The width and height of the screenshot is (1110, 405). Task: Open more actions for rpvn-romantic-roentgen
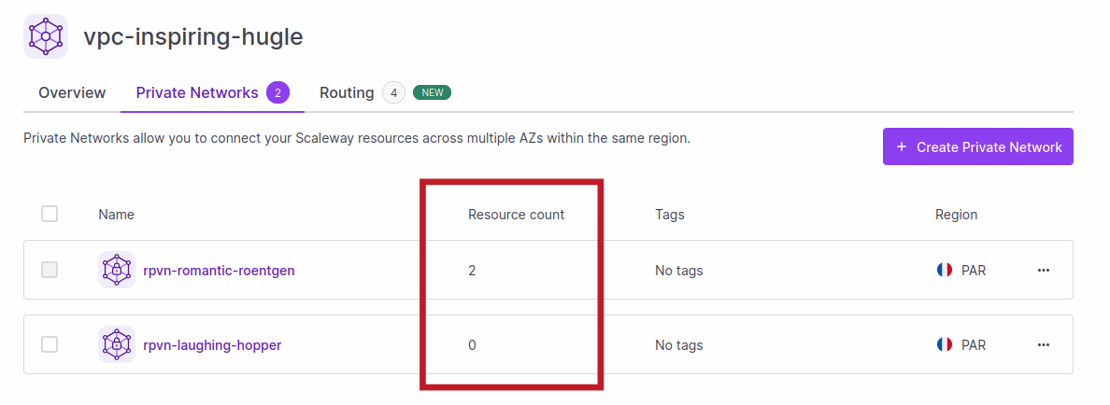click(1043, 270)
